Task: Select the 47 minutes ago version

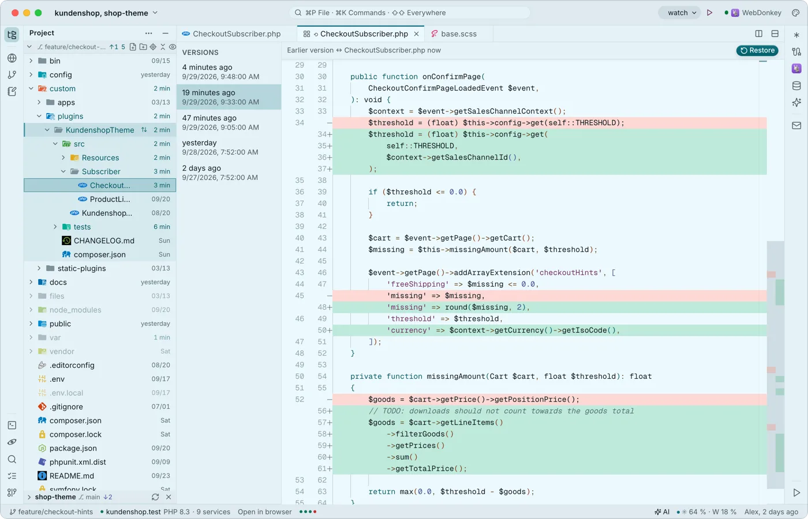Action: [229, 122]
